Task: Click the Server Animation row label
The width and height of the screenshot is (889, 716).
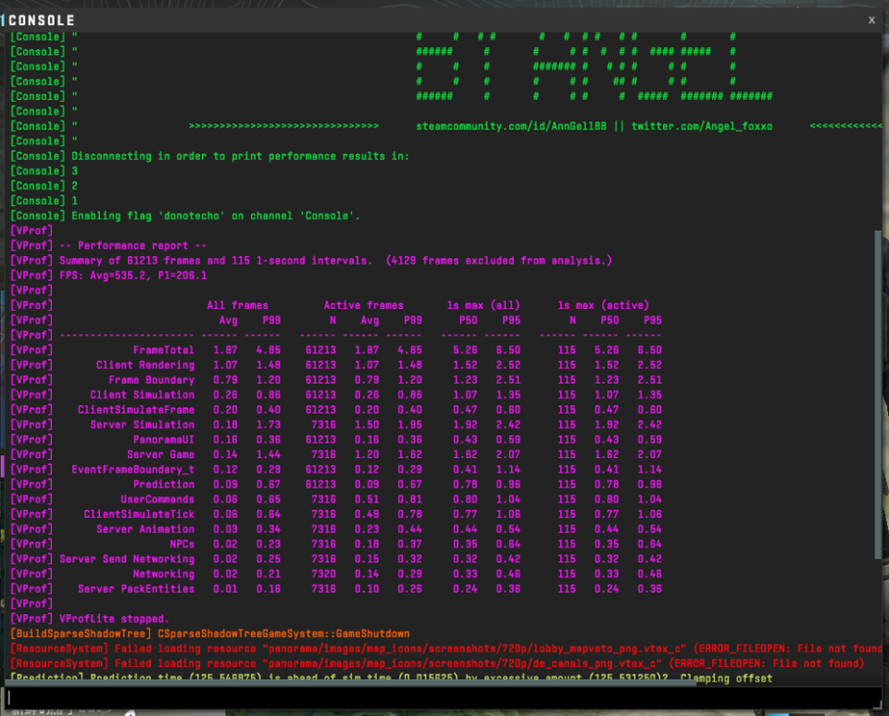Action: coord(145,529)
